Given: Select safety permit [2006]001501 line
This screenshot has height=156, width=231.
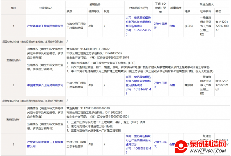Looking at the screenshot, I should coord(98,117).
